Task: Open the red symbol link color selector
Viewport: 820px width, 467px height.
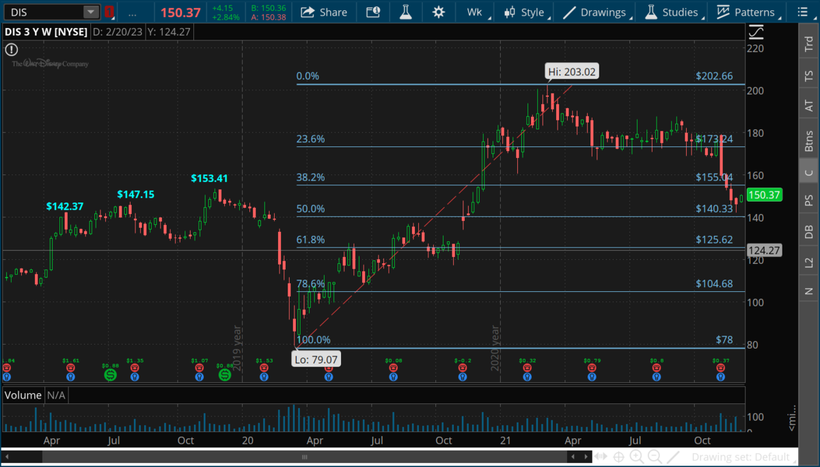Action: (x=109, y=12)
